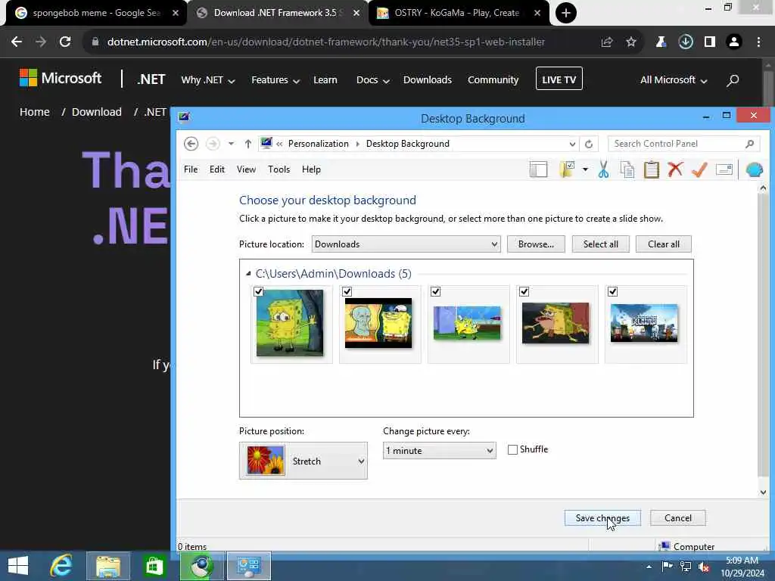Click the scissors Cut toolbar icon
The height and width of the screenshot is (581, 775).
point(603,169)
